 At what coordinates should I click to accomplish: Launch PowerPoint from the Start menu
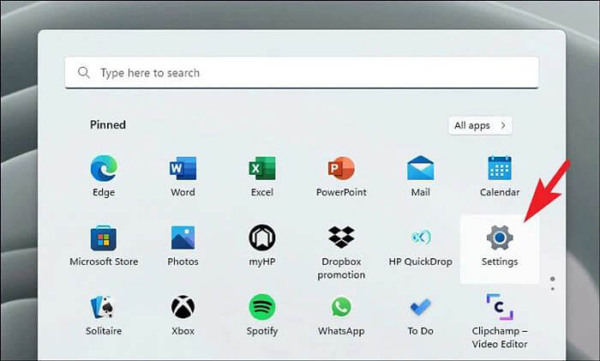click(x=341, y=169)
